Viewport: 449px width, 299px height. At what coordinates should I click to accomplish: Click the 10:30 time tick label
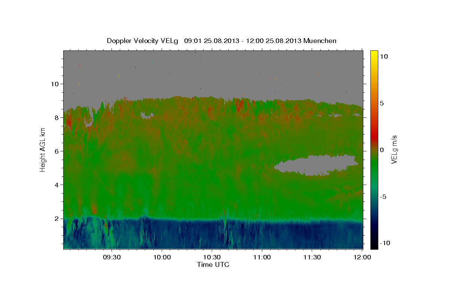[x=212, y=258]
